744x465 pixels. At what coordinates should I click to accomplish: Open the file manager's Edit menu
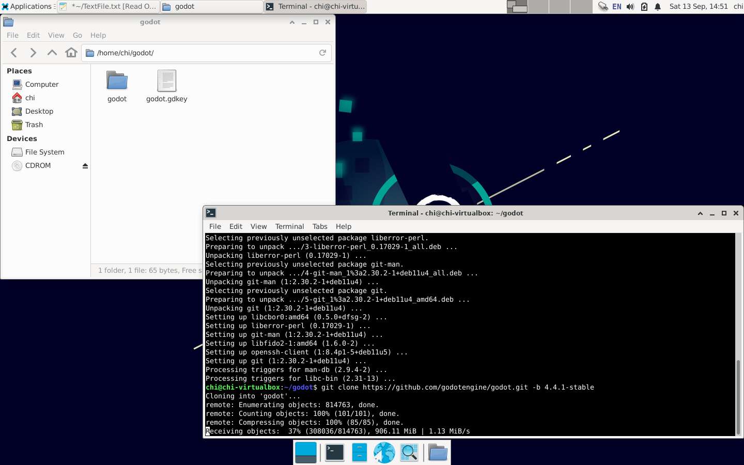click(33, 35)
